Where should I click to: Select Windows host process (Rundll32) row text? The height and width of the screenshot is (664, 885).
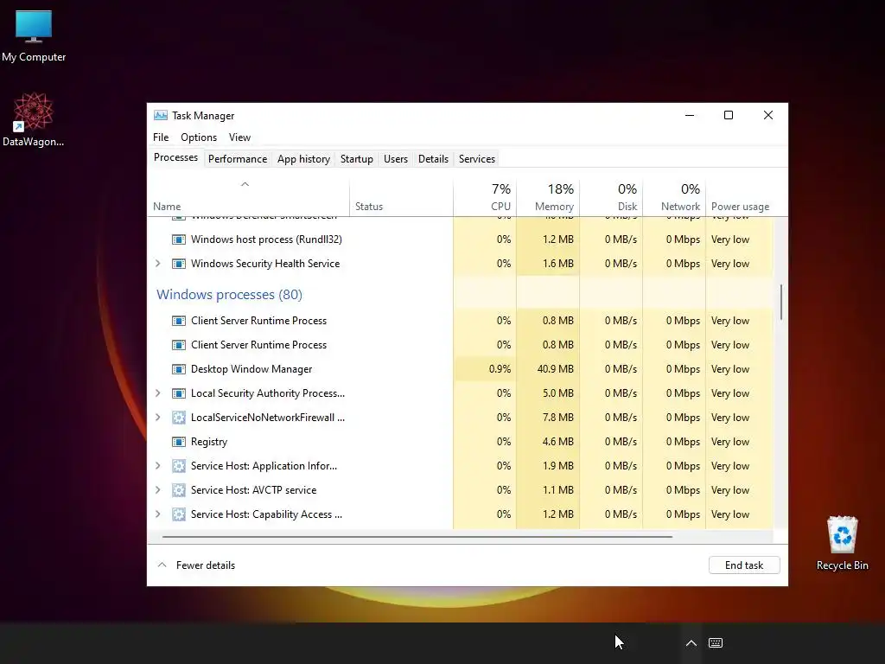[x=266, y=239]
